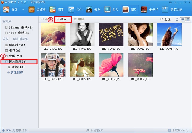Click the 影片 video section icon
This screenshot has width=192, height=133.
[108, 10]
